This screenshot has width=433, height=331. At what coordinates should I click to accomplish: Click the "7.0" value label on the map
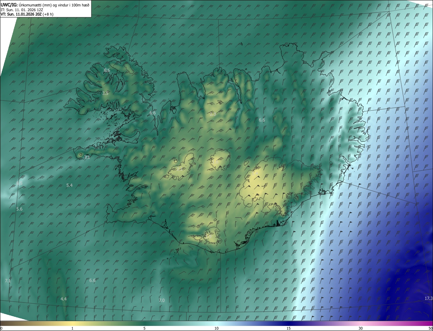point(162,300)
